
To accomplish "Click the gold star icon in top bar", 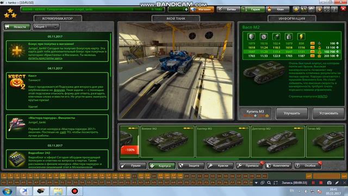I will pyautogui.click(x=296, y=9).
